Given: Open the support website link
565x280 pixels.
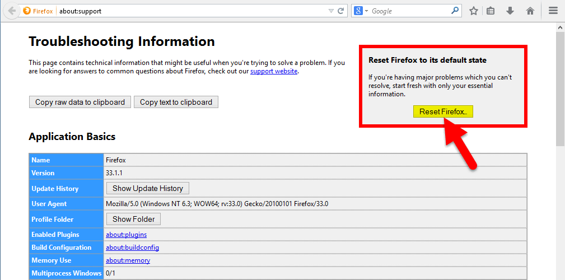Looking at the screenshot, I should coord(274,71).
